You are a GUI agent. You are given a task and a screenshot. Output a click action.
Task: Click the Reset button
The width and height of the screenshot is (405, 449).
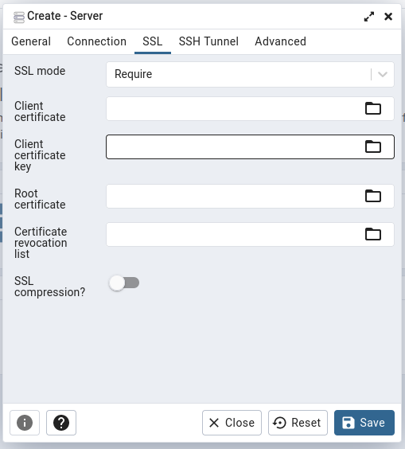coord(298,423)
